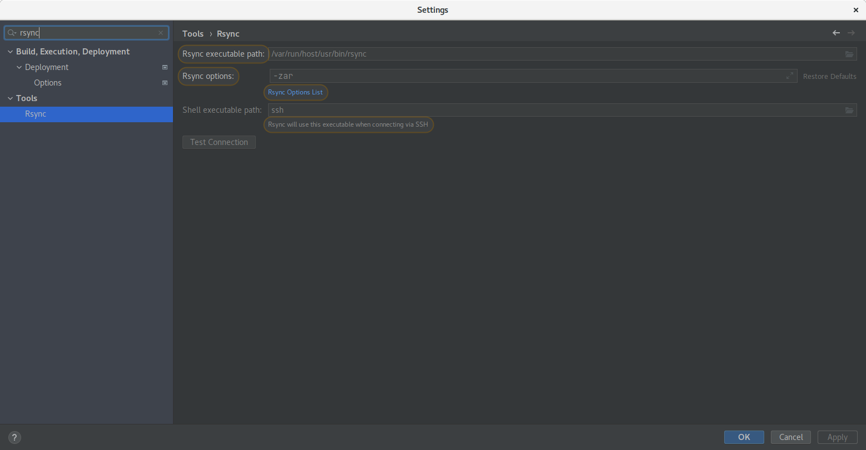Image resolution: width=866 pixels, height=450 pixels.
Task: Select Options under Deployment in the sidebar
Action: click(x=48, y=82)
